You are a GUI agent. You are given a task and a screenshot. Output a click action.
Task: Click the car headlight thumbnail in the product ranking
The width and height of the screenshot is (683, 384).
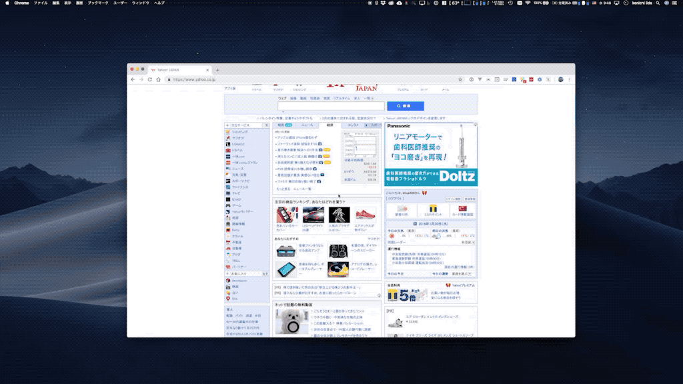(x=313, y=215)
